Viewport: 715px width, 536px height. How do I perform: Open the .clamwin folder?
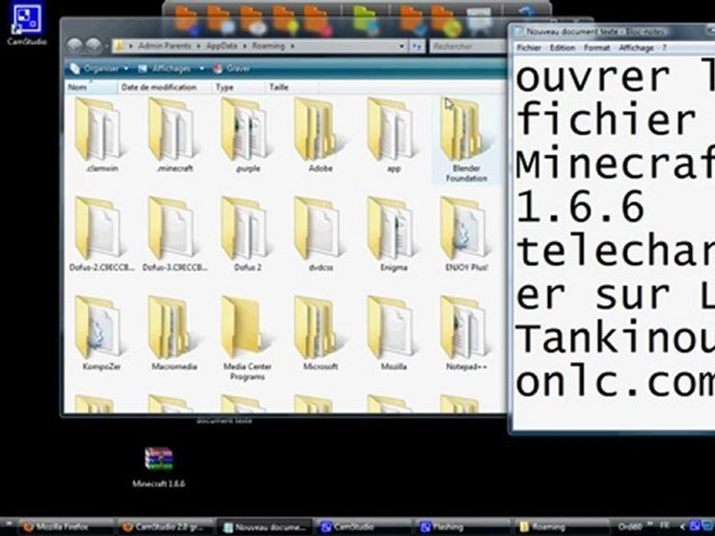(101, 135)
